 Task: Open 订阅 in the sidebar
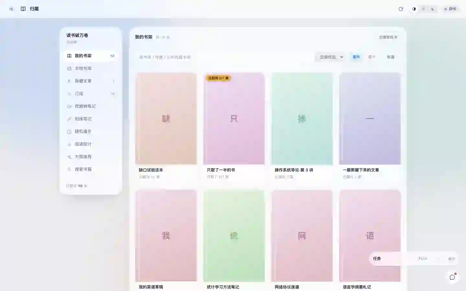pyautogui.click(x=91, y=94)
